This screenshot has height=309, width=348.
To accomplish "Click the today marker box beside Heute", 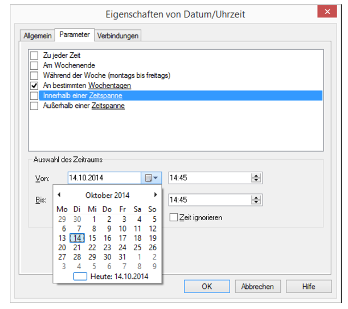I will pos(80,276).
